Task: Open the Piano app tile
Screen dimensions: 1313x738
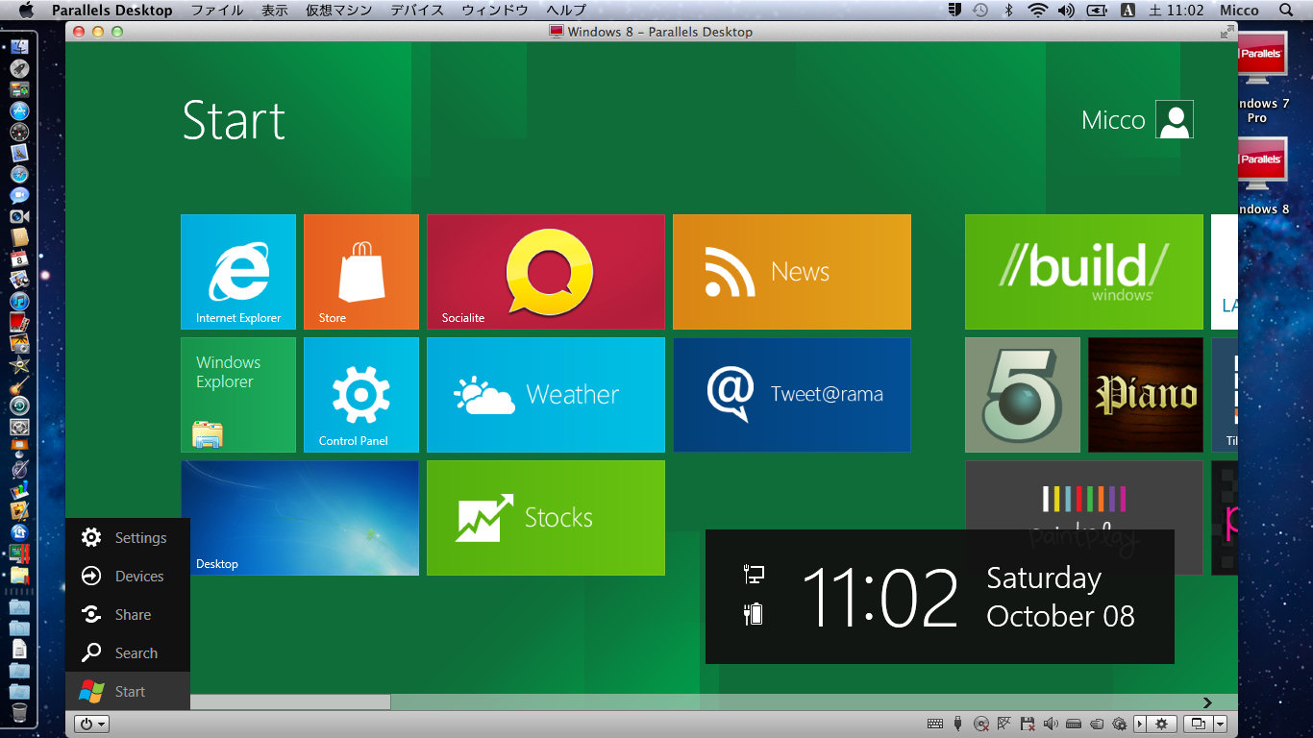Action: (x=1146, y=395)
